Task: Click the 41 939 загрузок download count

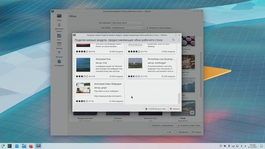Action: 116,101
